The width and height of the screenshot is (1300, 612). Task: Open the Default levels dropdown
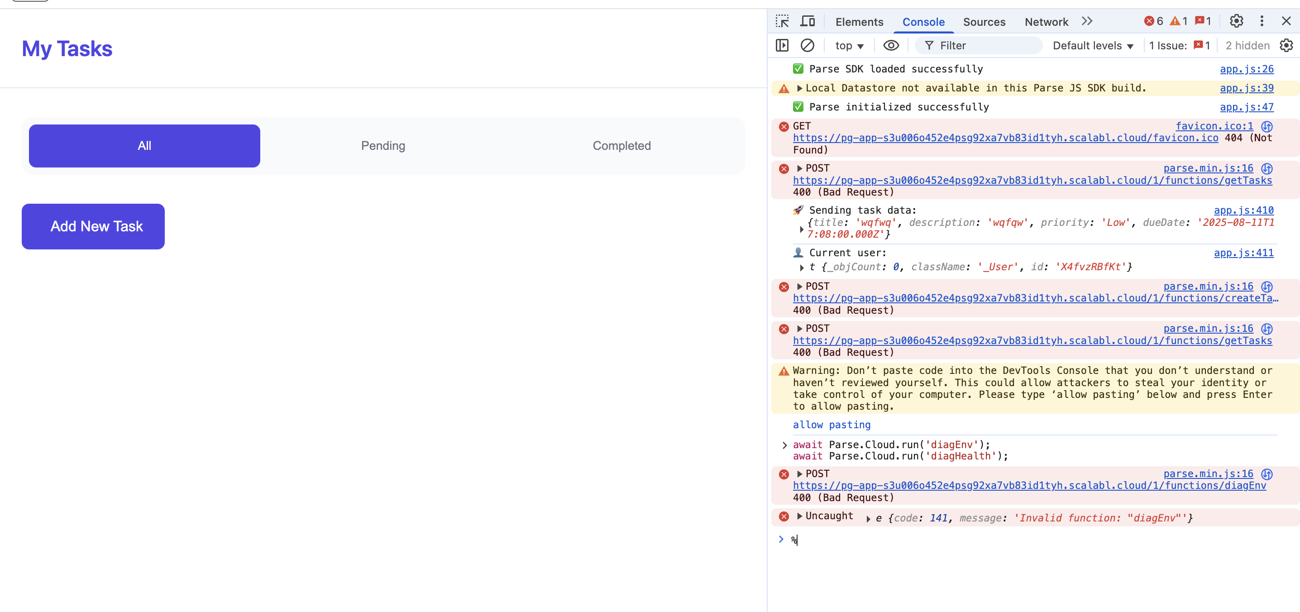(x=1093, y=45)
